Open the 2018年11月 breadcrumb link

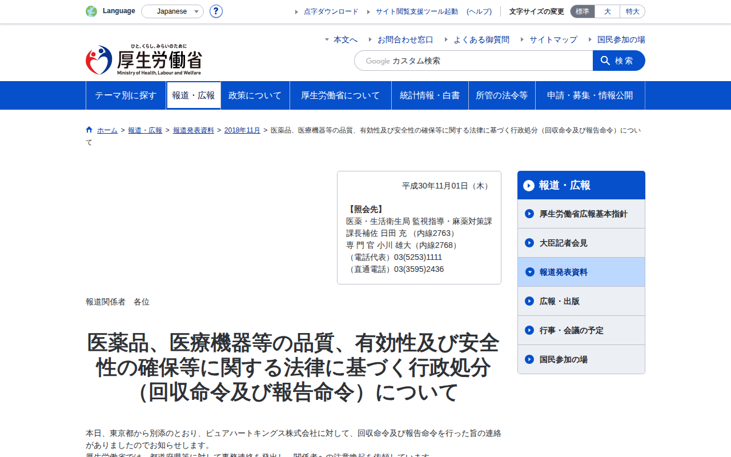click(242, 130)
